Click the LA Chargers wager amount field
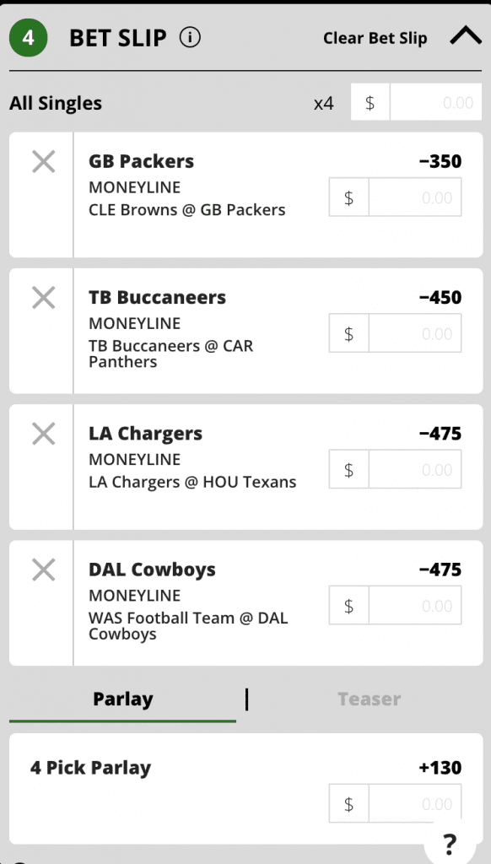Screen dimensions: 491x864 pos(395,469)
